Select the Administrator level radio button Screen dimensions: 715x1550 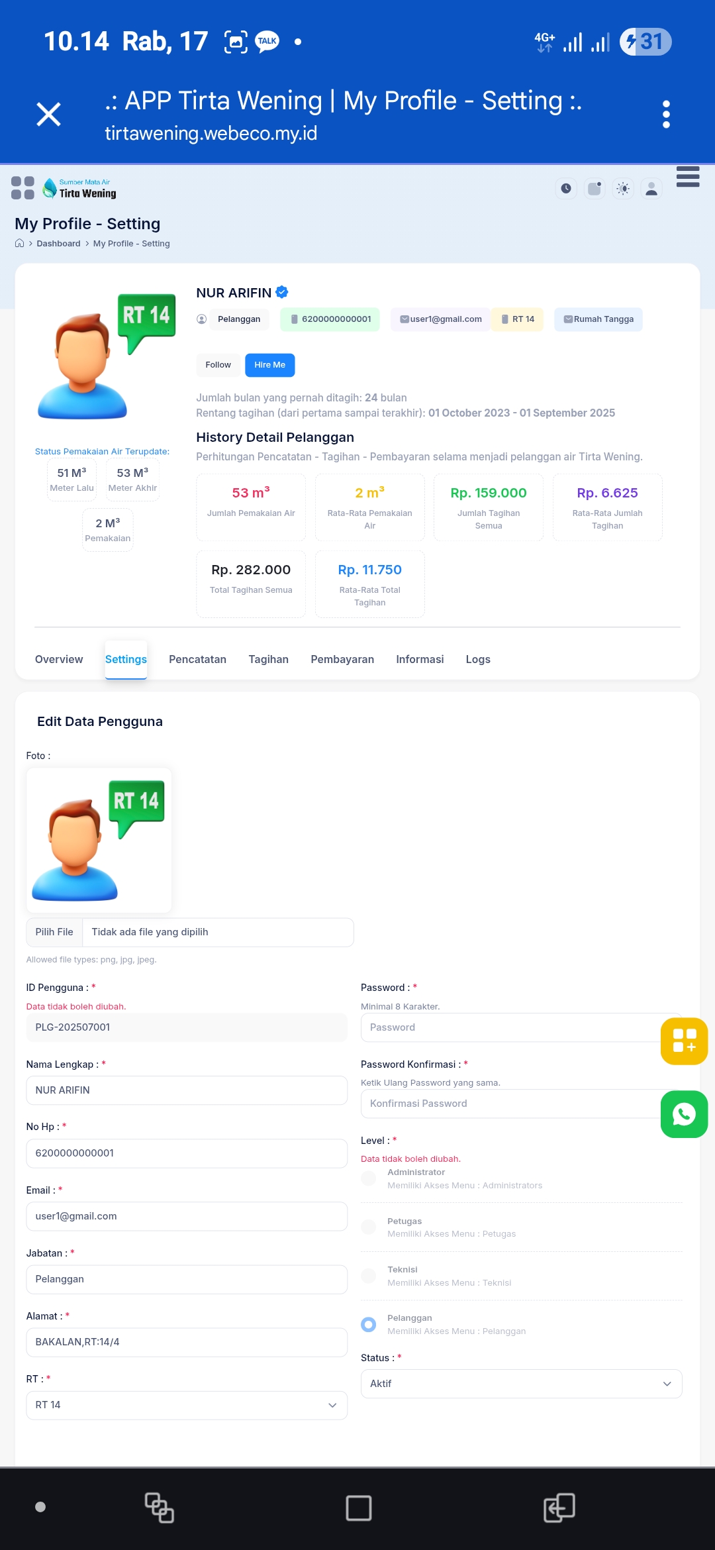(369, 1178)
